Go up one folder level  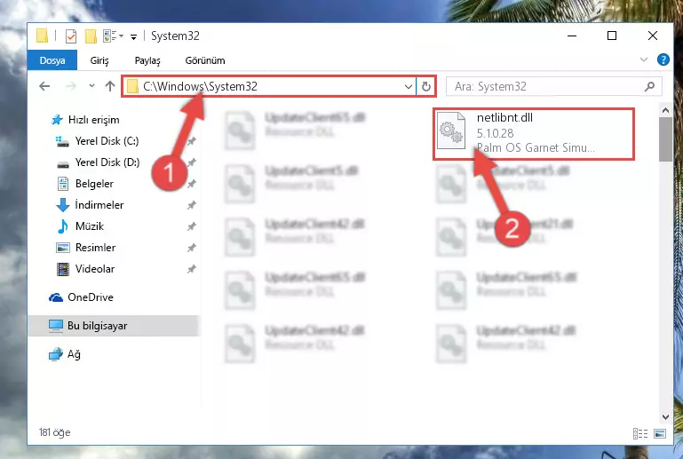coord(110,86)
